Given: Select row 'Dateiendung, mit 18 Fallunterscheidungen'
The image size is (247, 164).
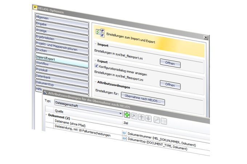Looking at the screenshot, I should pyautogui.click(x=82, y=130).
